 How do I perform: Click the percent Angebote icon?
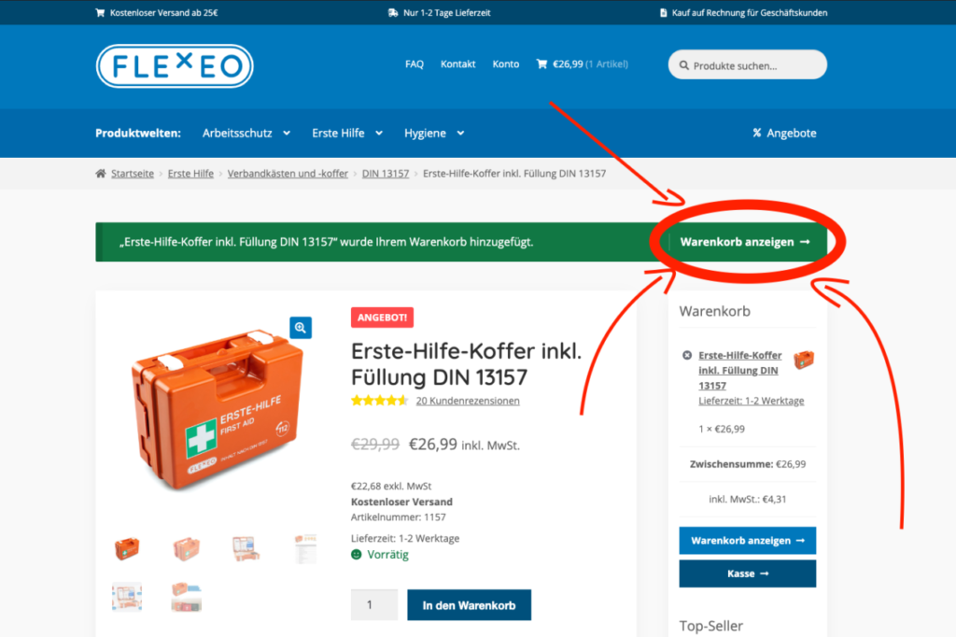tap(756, 133)
